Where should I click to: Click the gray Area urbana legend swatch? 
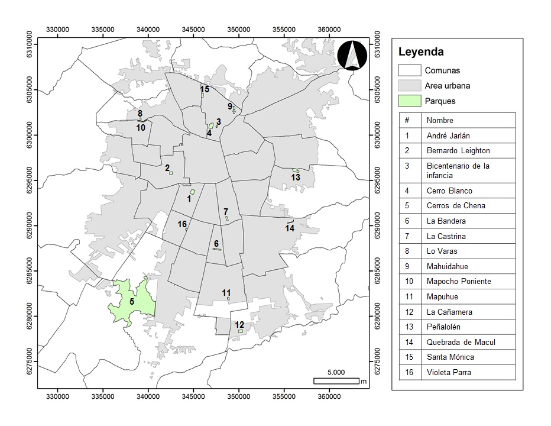[409, 85]
